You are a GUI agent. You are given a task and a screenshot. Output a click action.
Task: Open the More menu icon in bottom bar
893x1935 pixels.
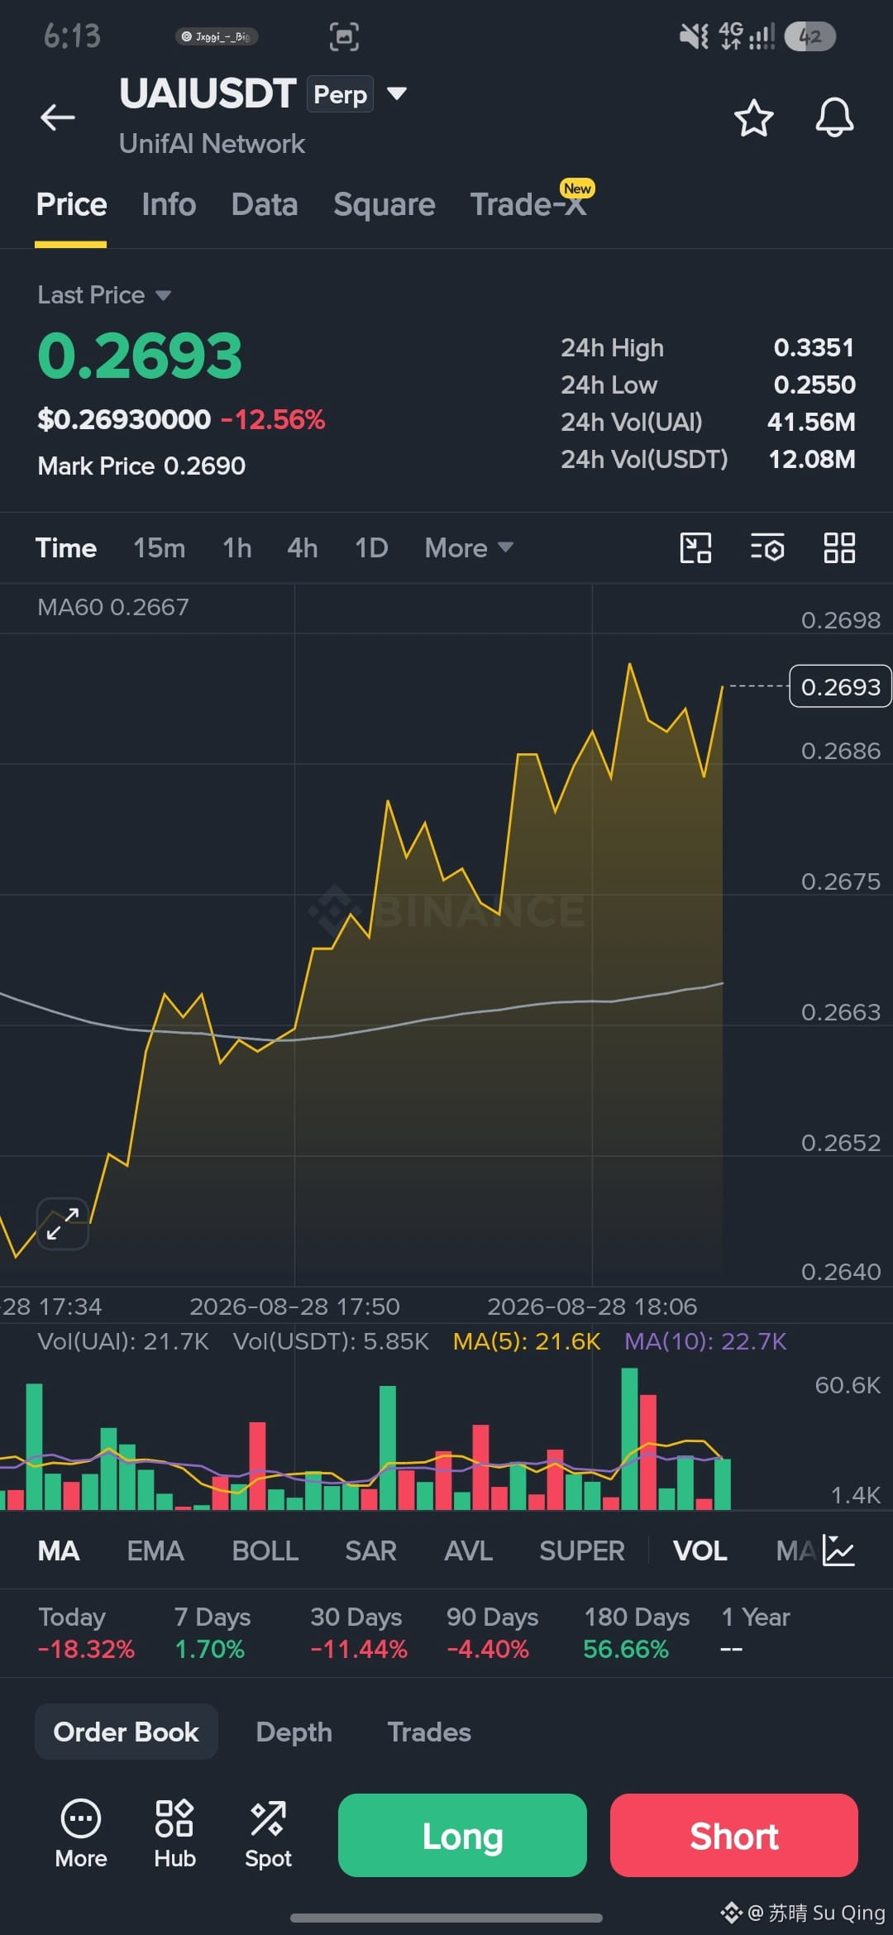point(81,1834)
